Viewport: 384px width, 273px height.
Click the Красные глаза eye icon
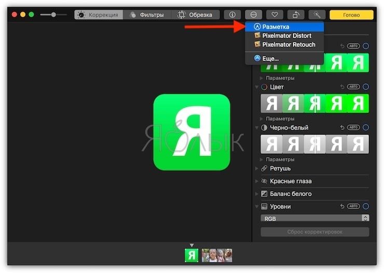tap(264, 181)
